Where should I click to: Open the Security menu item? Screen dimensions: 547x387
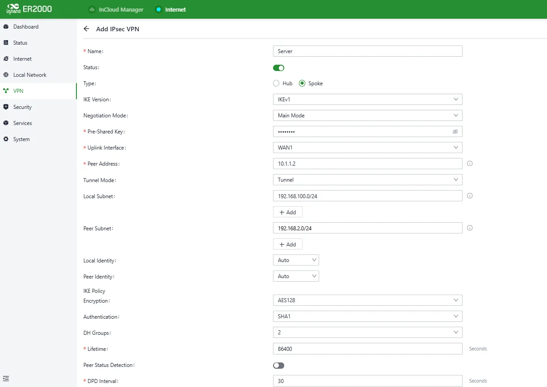click(x=38, y=107)
